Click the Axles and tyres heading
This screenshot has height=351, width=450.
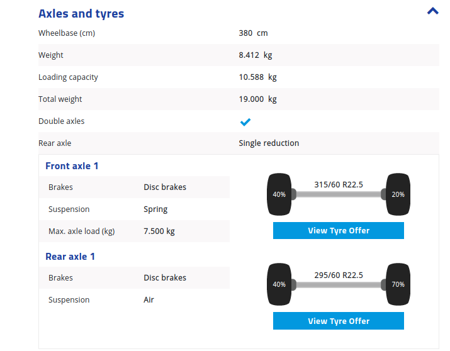coord(81,13)
